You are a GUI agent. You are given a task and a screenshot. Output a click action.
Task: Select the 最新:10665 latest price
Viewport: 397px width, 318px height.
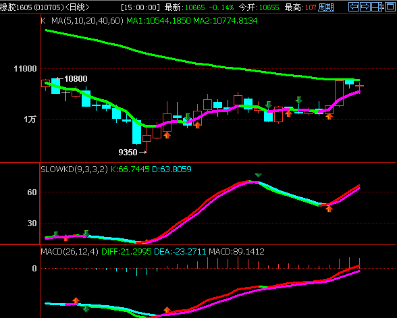pyautogui.click(x=184, y=7)
